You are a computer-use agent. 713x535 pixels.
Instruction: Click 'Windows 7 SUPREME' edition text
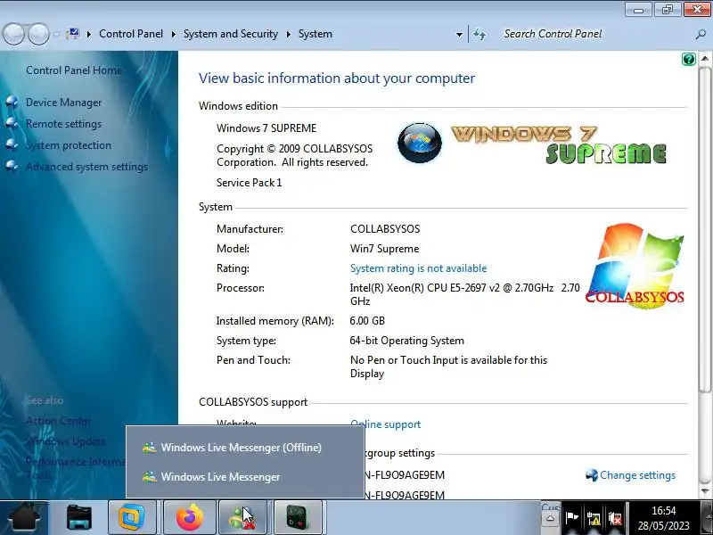[266, 128]
